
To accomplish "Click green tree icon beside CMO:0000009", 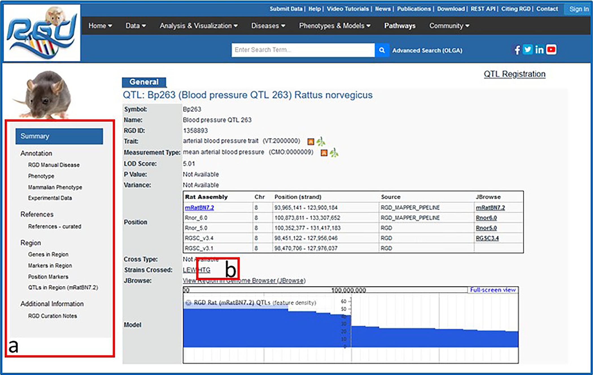I will pos(334,152).
